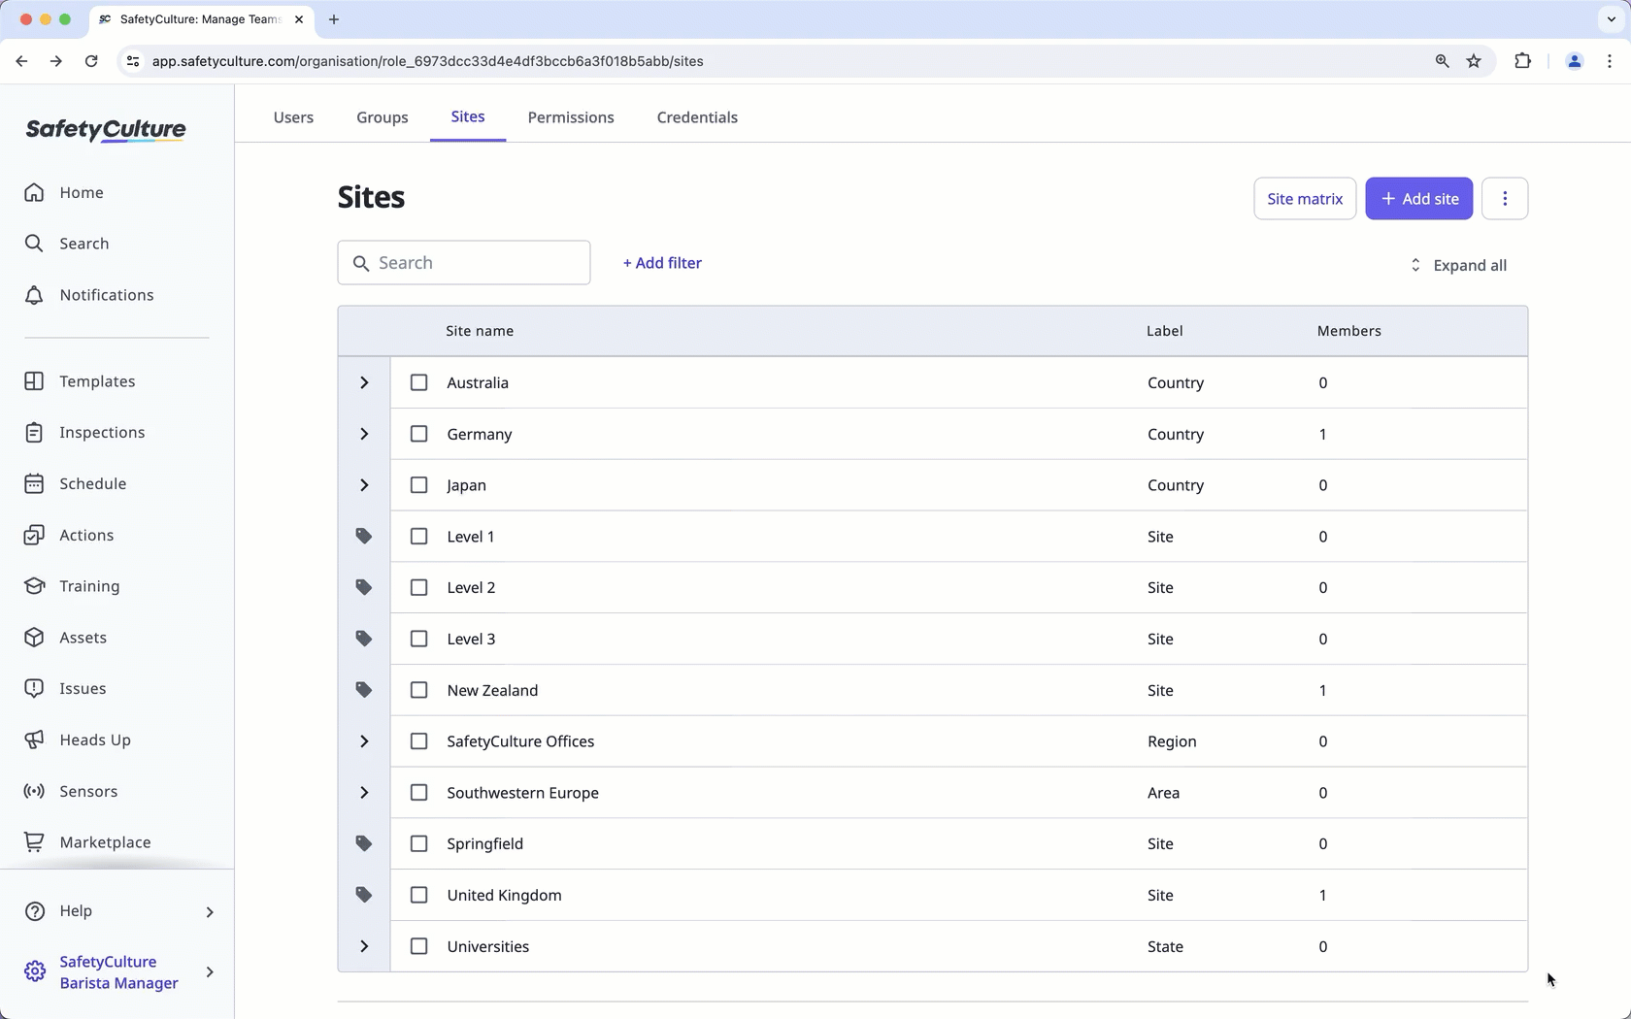Click into the sites Search field
Screen dimensions: 1631x1019
[464, 263]
